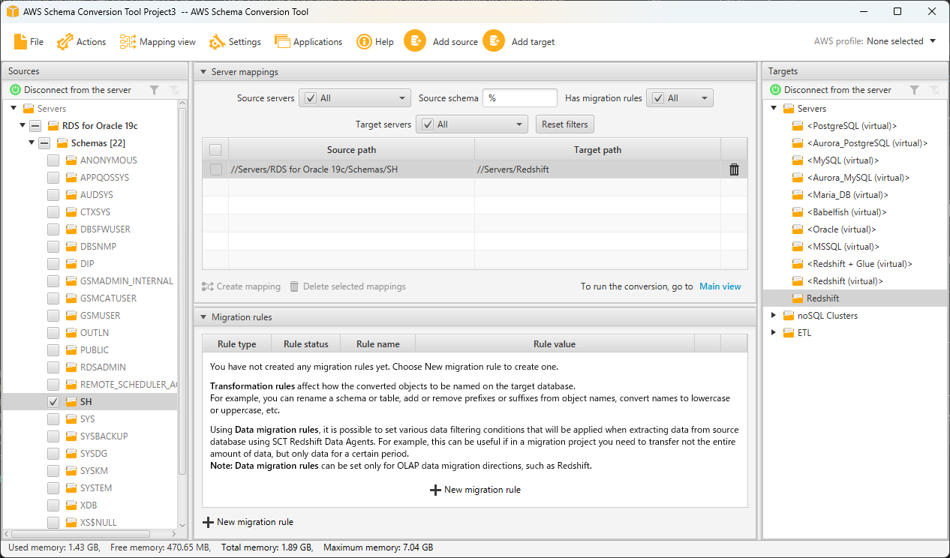The image size is (950, 558).
Task: Collapse the Schemas [22] node
Action: pyautogui.click(x=32, y=143)
